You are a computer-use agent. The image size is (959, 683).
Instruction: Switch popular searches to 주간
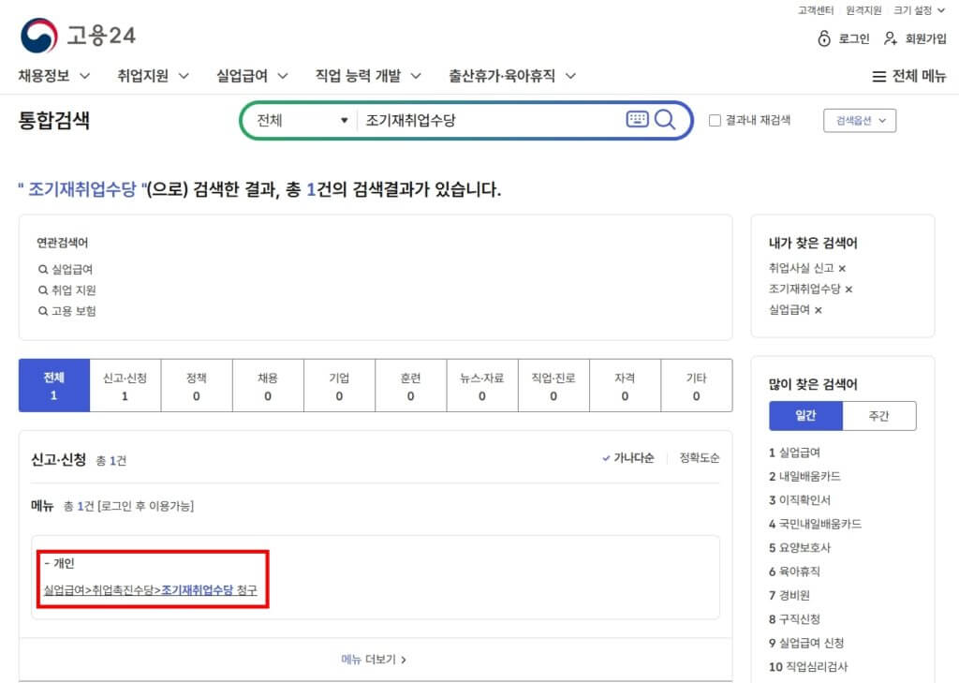(x=878, y=416)
